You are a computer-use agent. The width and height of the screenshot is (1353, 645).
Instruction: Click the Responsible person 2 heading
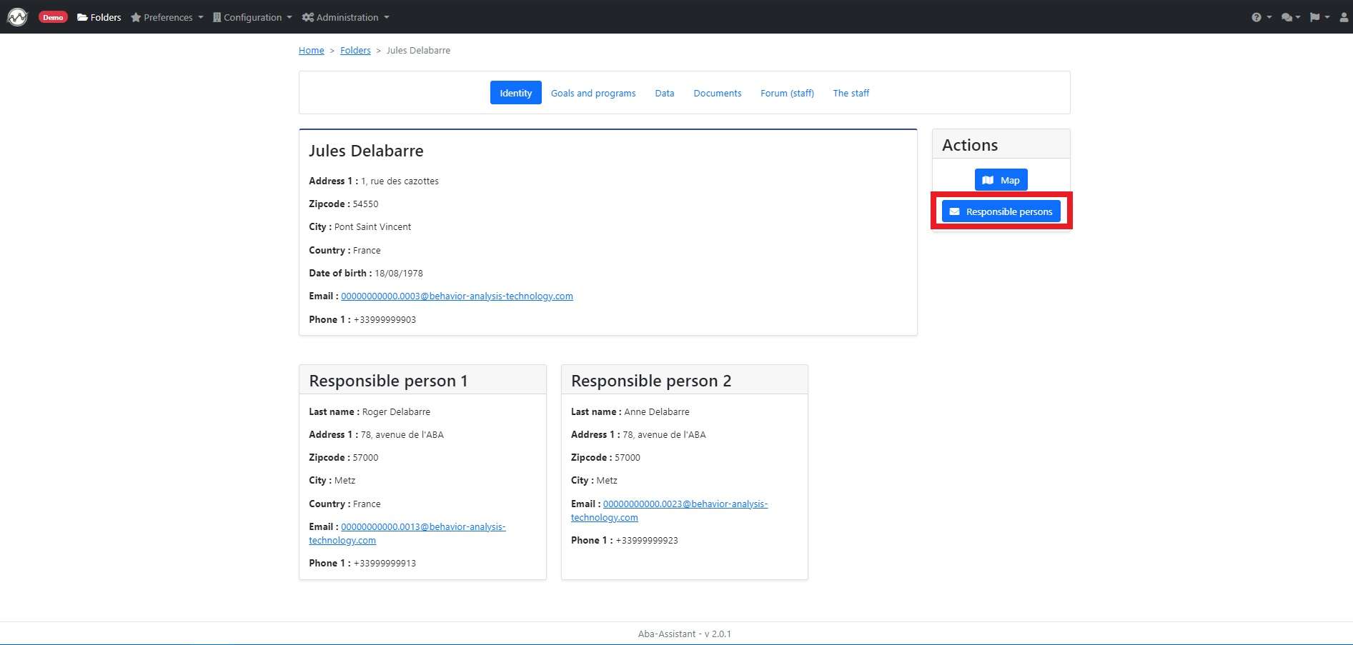pyautogui.click(x=651, y=381)
